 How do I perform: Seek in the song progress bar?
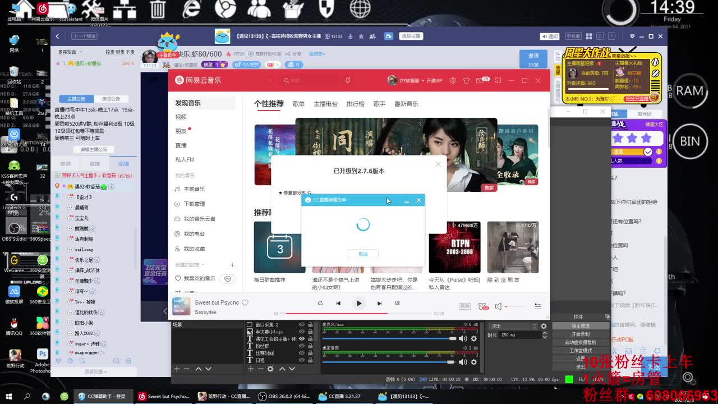pos(359,314)
